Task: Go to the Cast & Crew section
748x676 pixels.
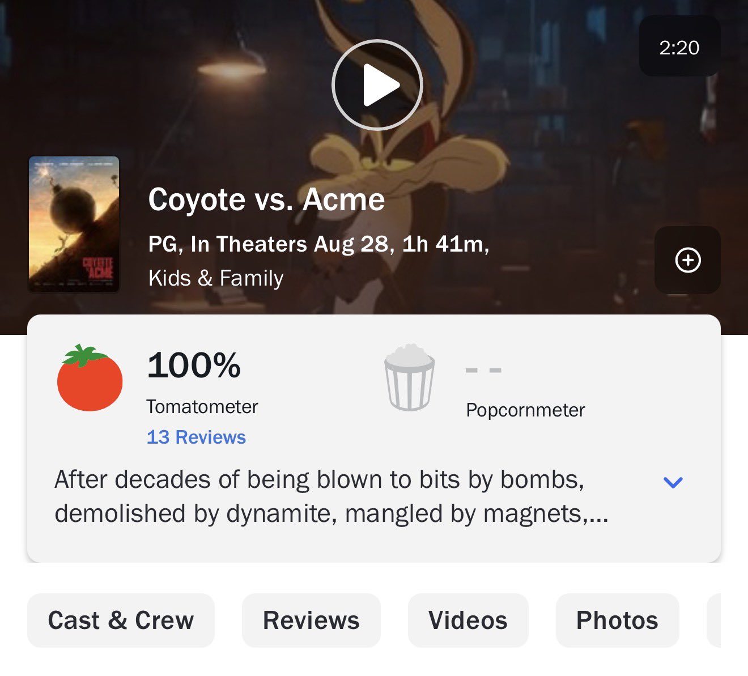Action: [121, 620]
